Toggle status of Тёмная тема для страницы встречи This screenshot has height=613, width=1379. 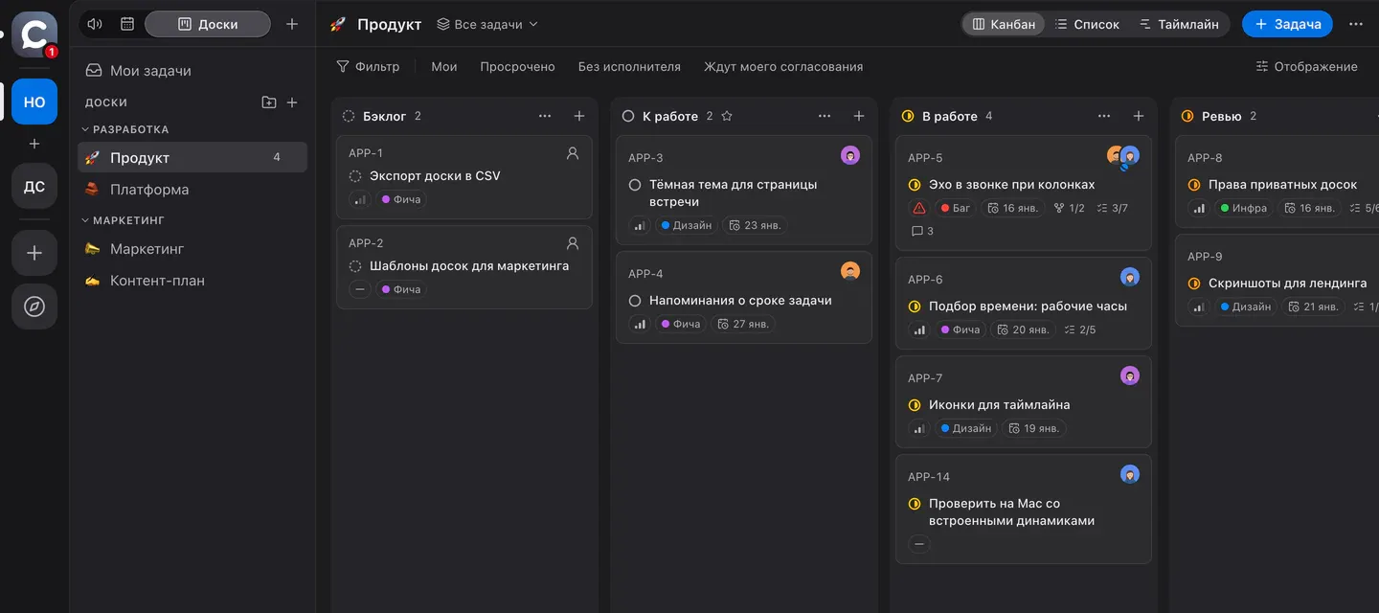pyautogui.click(x=635, y=185)
